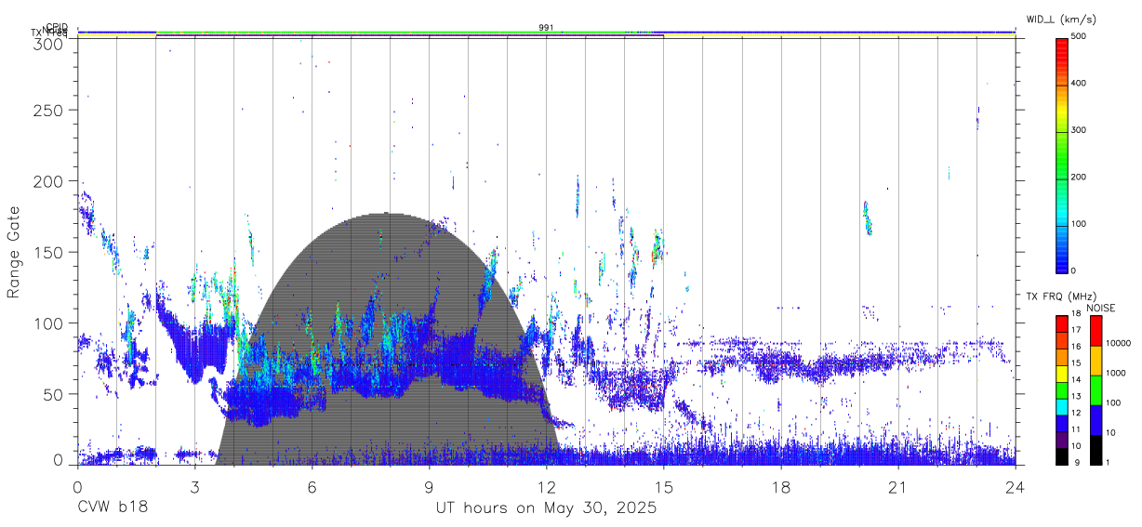
Task: Click the '24' tick on the UT hours axis
Action: click(x=1016, y=486)
